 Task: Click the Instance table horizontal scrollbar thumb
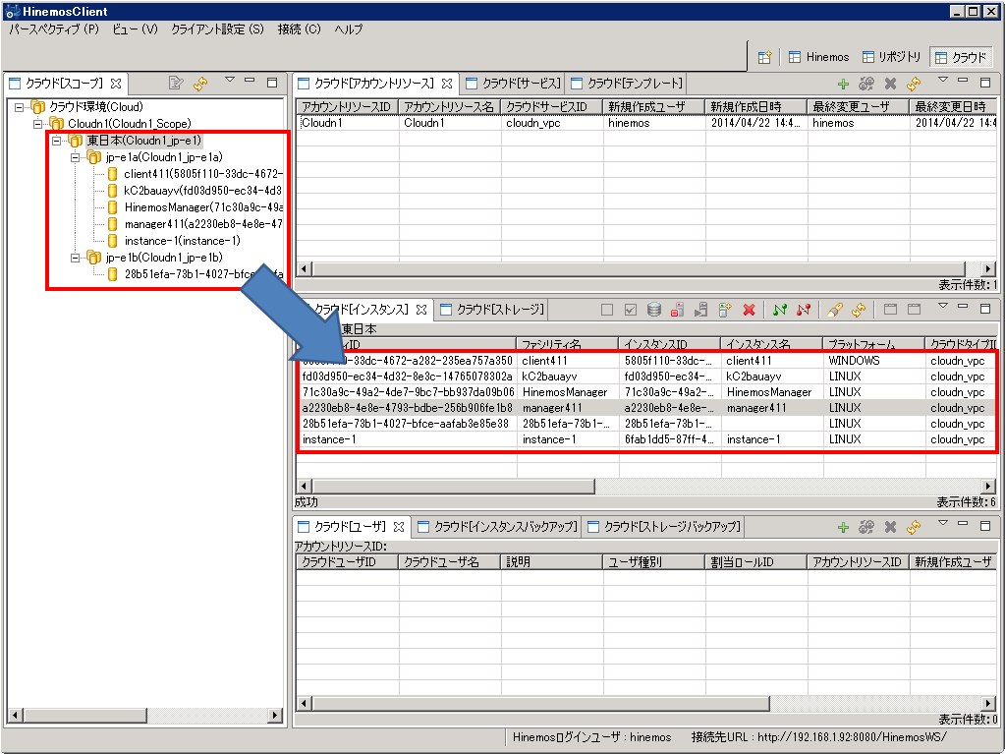453,487
